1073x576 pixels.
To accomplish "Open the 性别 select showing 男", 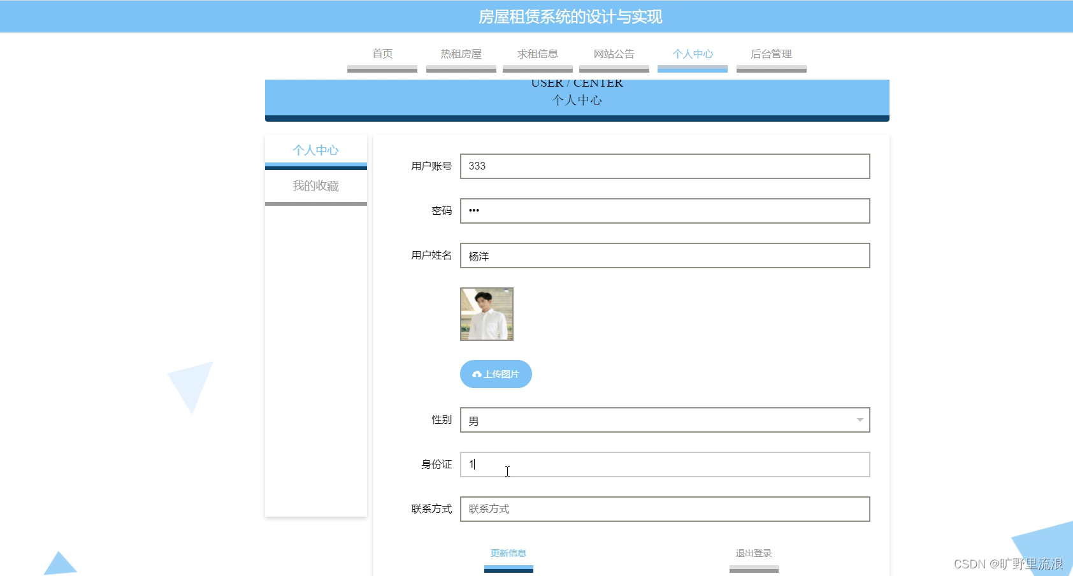I will pos(665,420).
